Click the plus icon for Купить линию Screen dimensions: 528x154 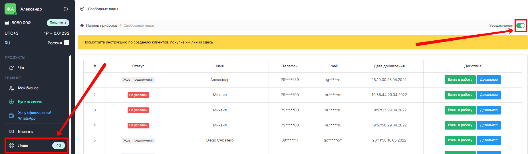pos(11,102)
